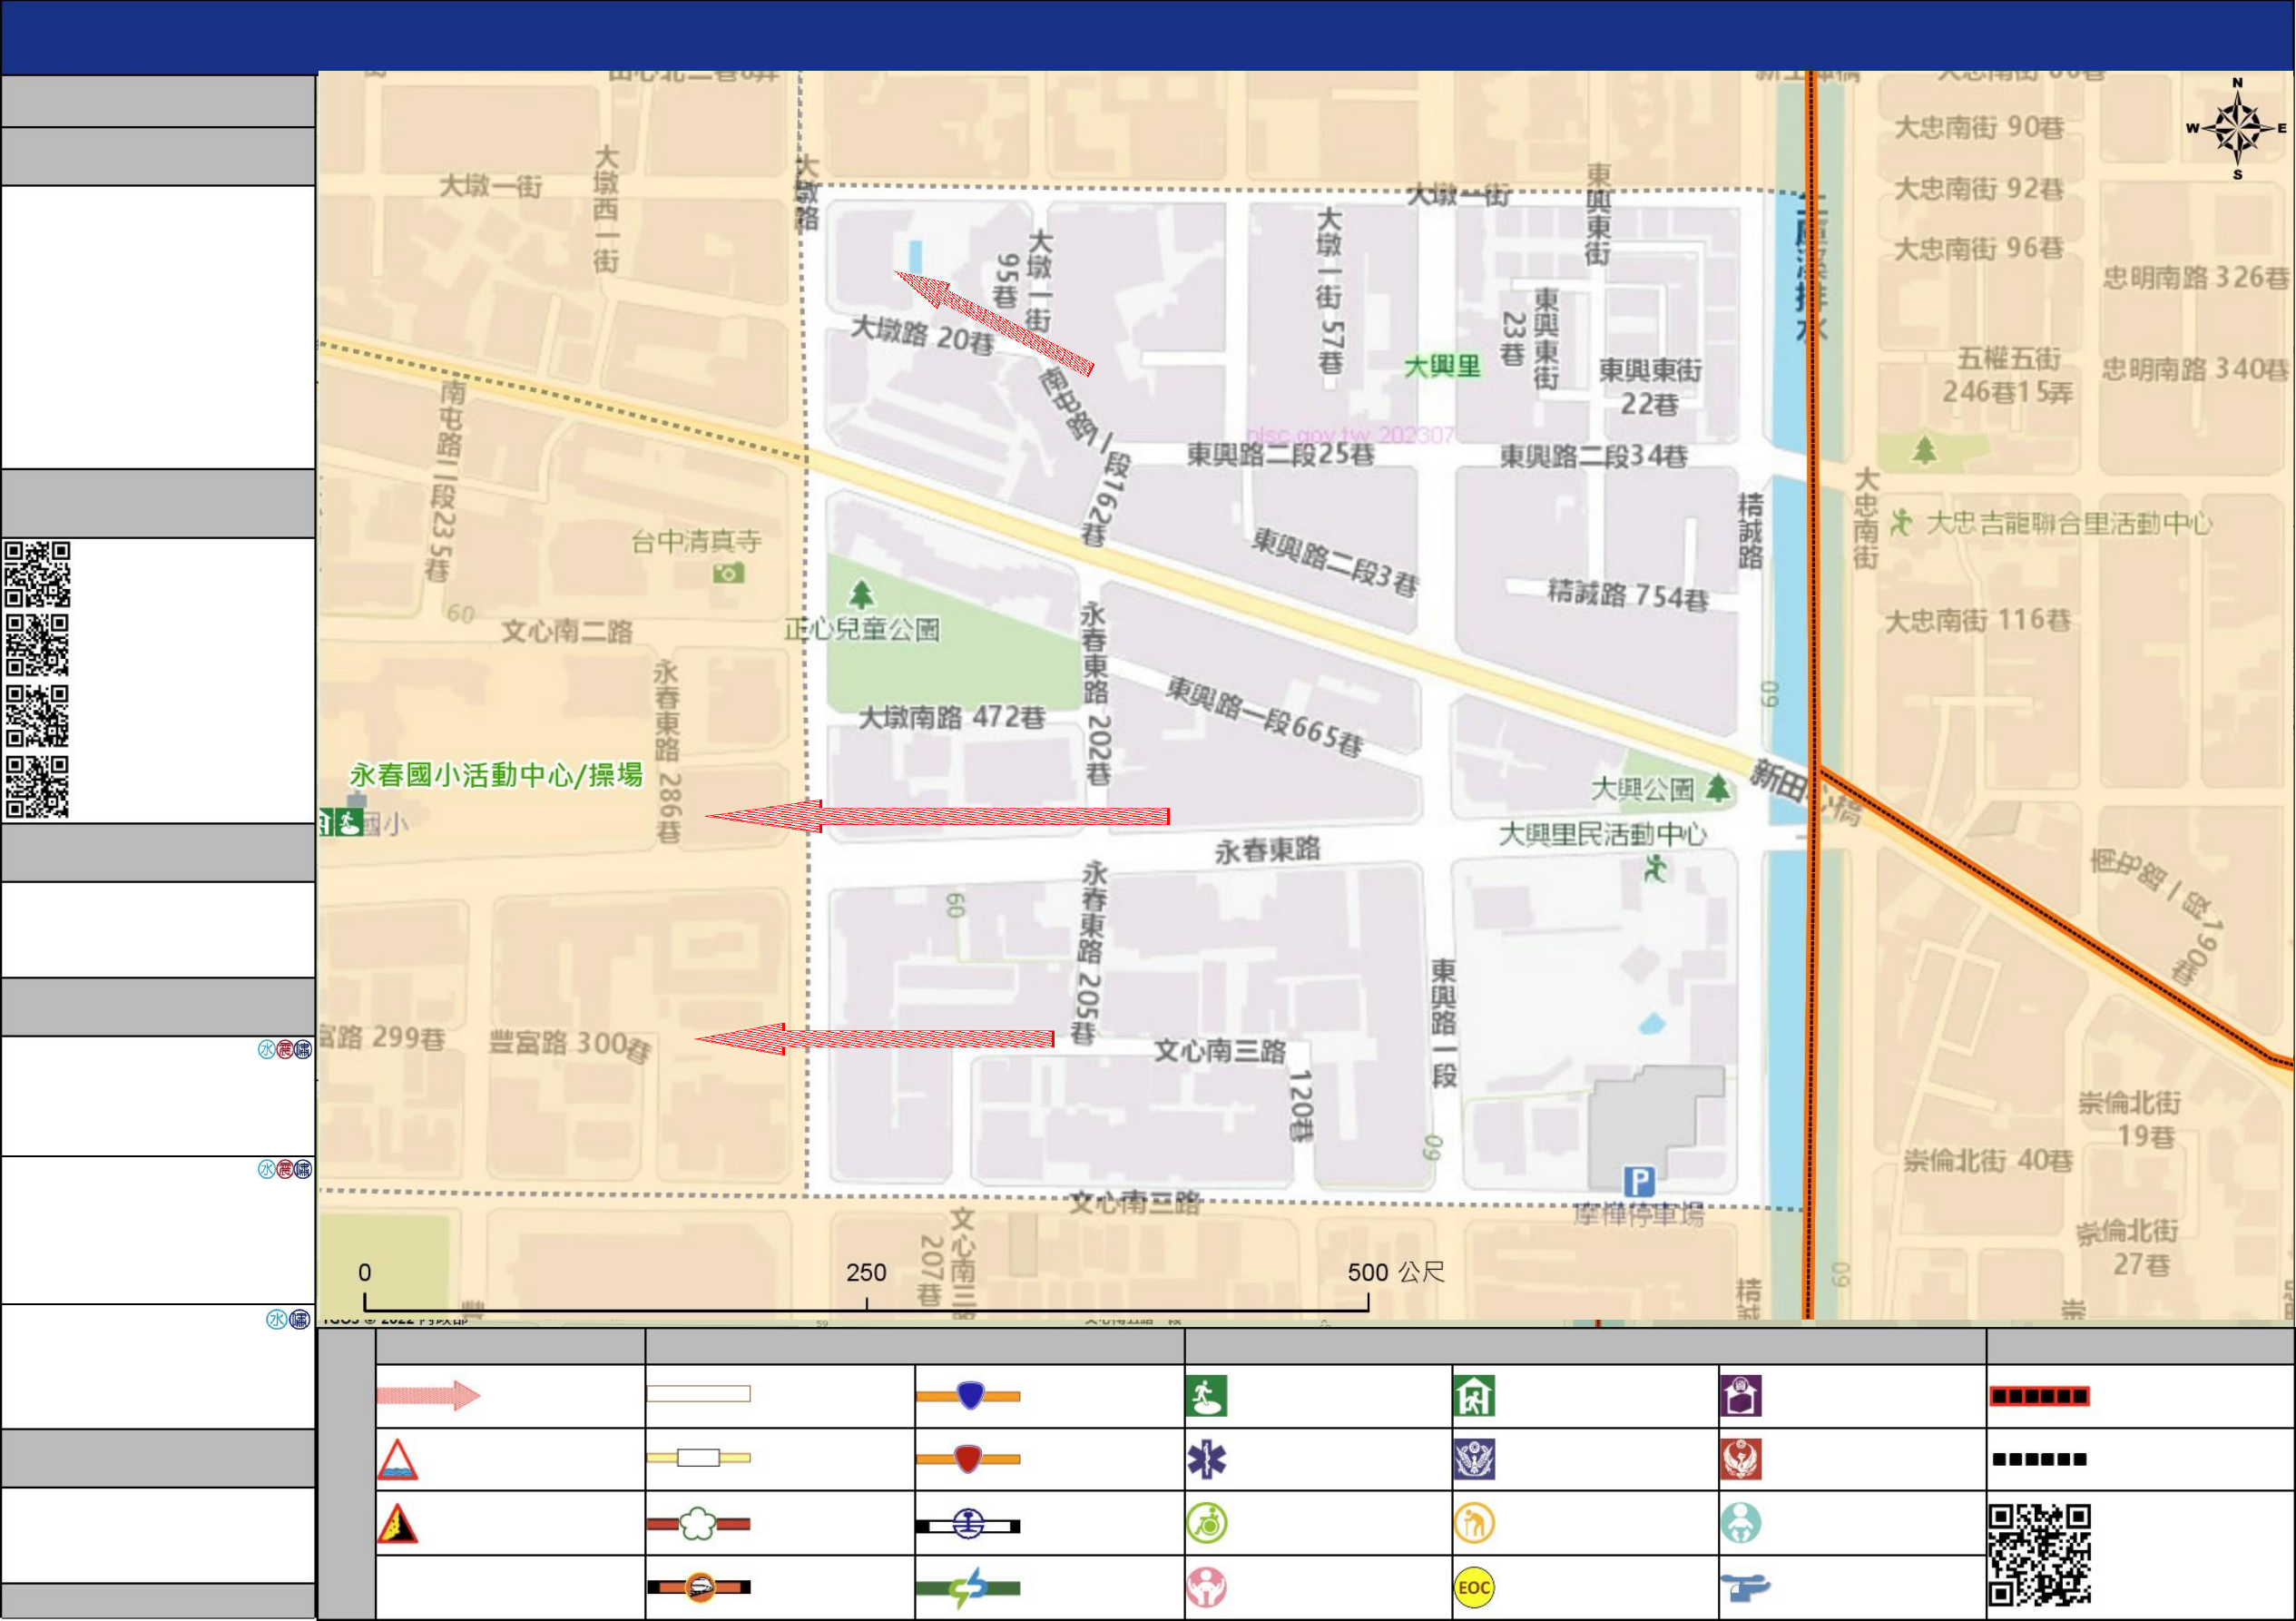Click the 豐富路 300巷 label
Viewport: 2296px width, 1621px height.
click(x=571, y=1045)
